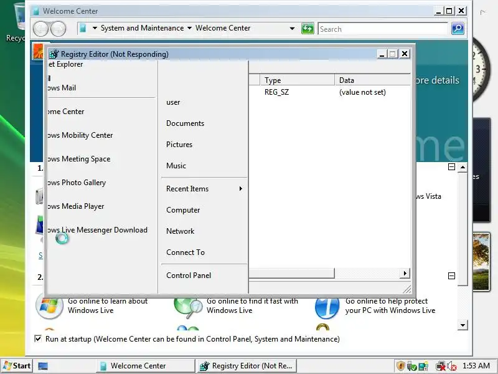Click the disconnected network tray icon

[x=441, y=366]
